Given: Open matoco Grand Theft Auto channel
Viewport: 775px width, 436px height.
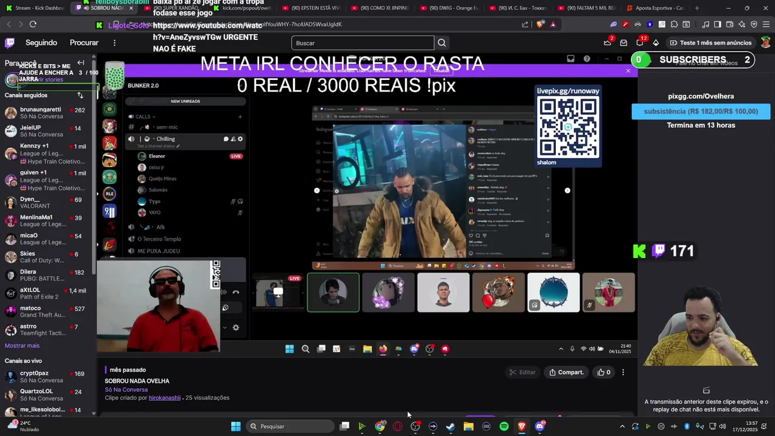Looking at the screenshot, I should (47, 312).
